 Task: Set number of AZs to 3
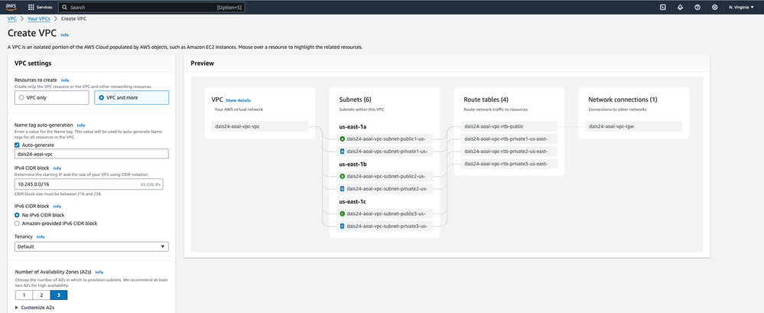tap(59, 295)
